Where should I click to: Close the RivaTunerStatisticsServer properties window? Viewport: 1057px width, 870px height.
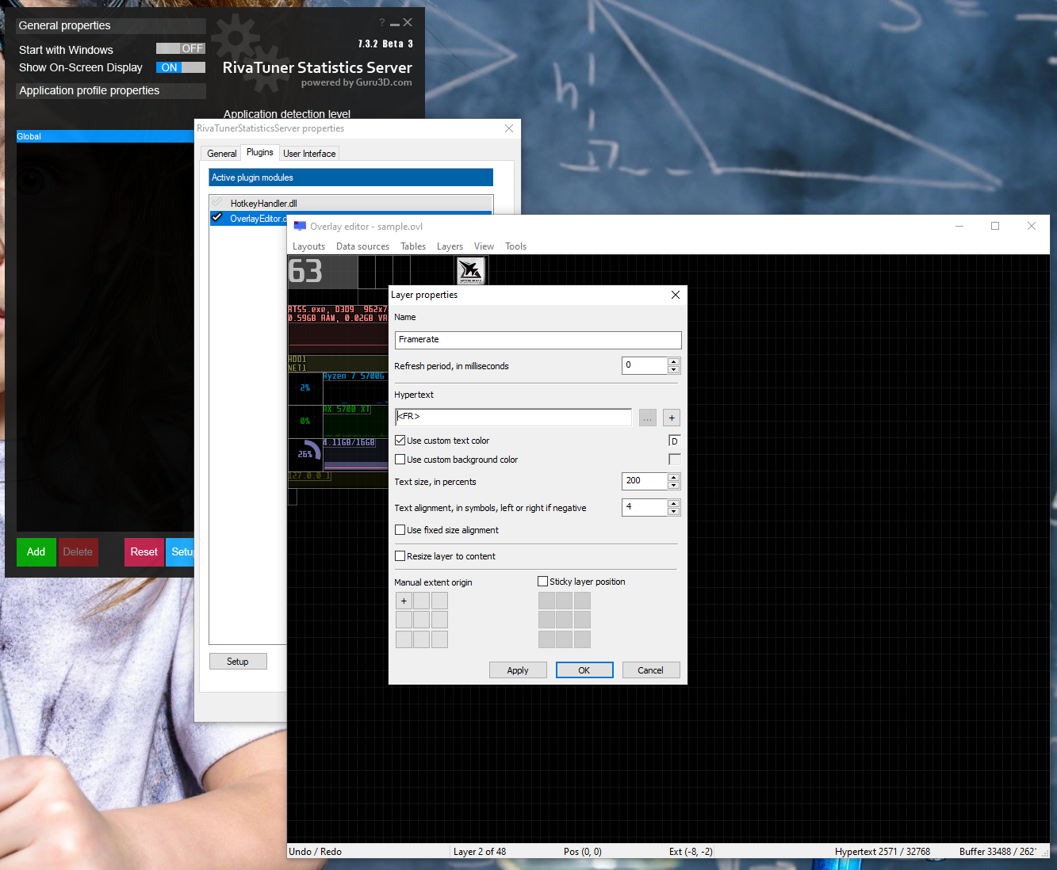509,128
